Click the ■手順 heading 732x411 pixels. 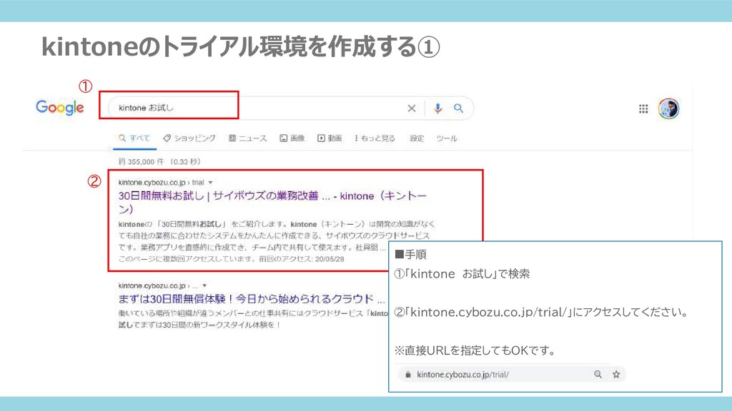[x=410, y=255]
